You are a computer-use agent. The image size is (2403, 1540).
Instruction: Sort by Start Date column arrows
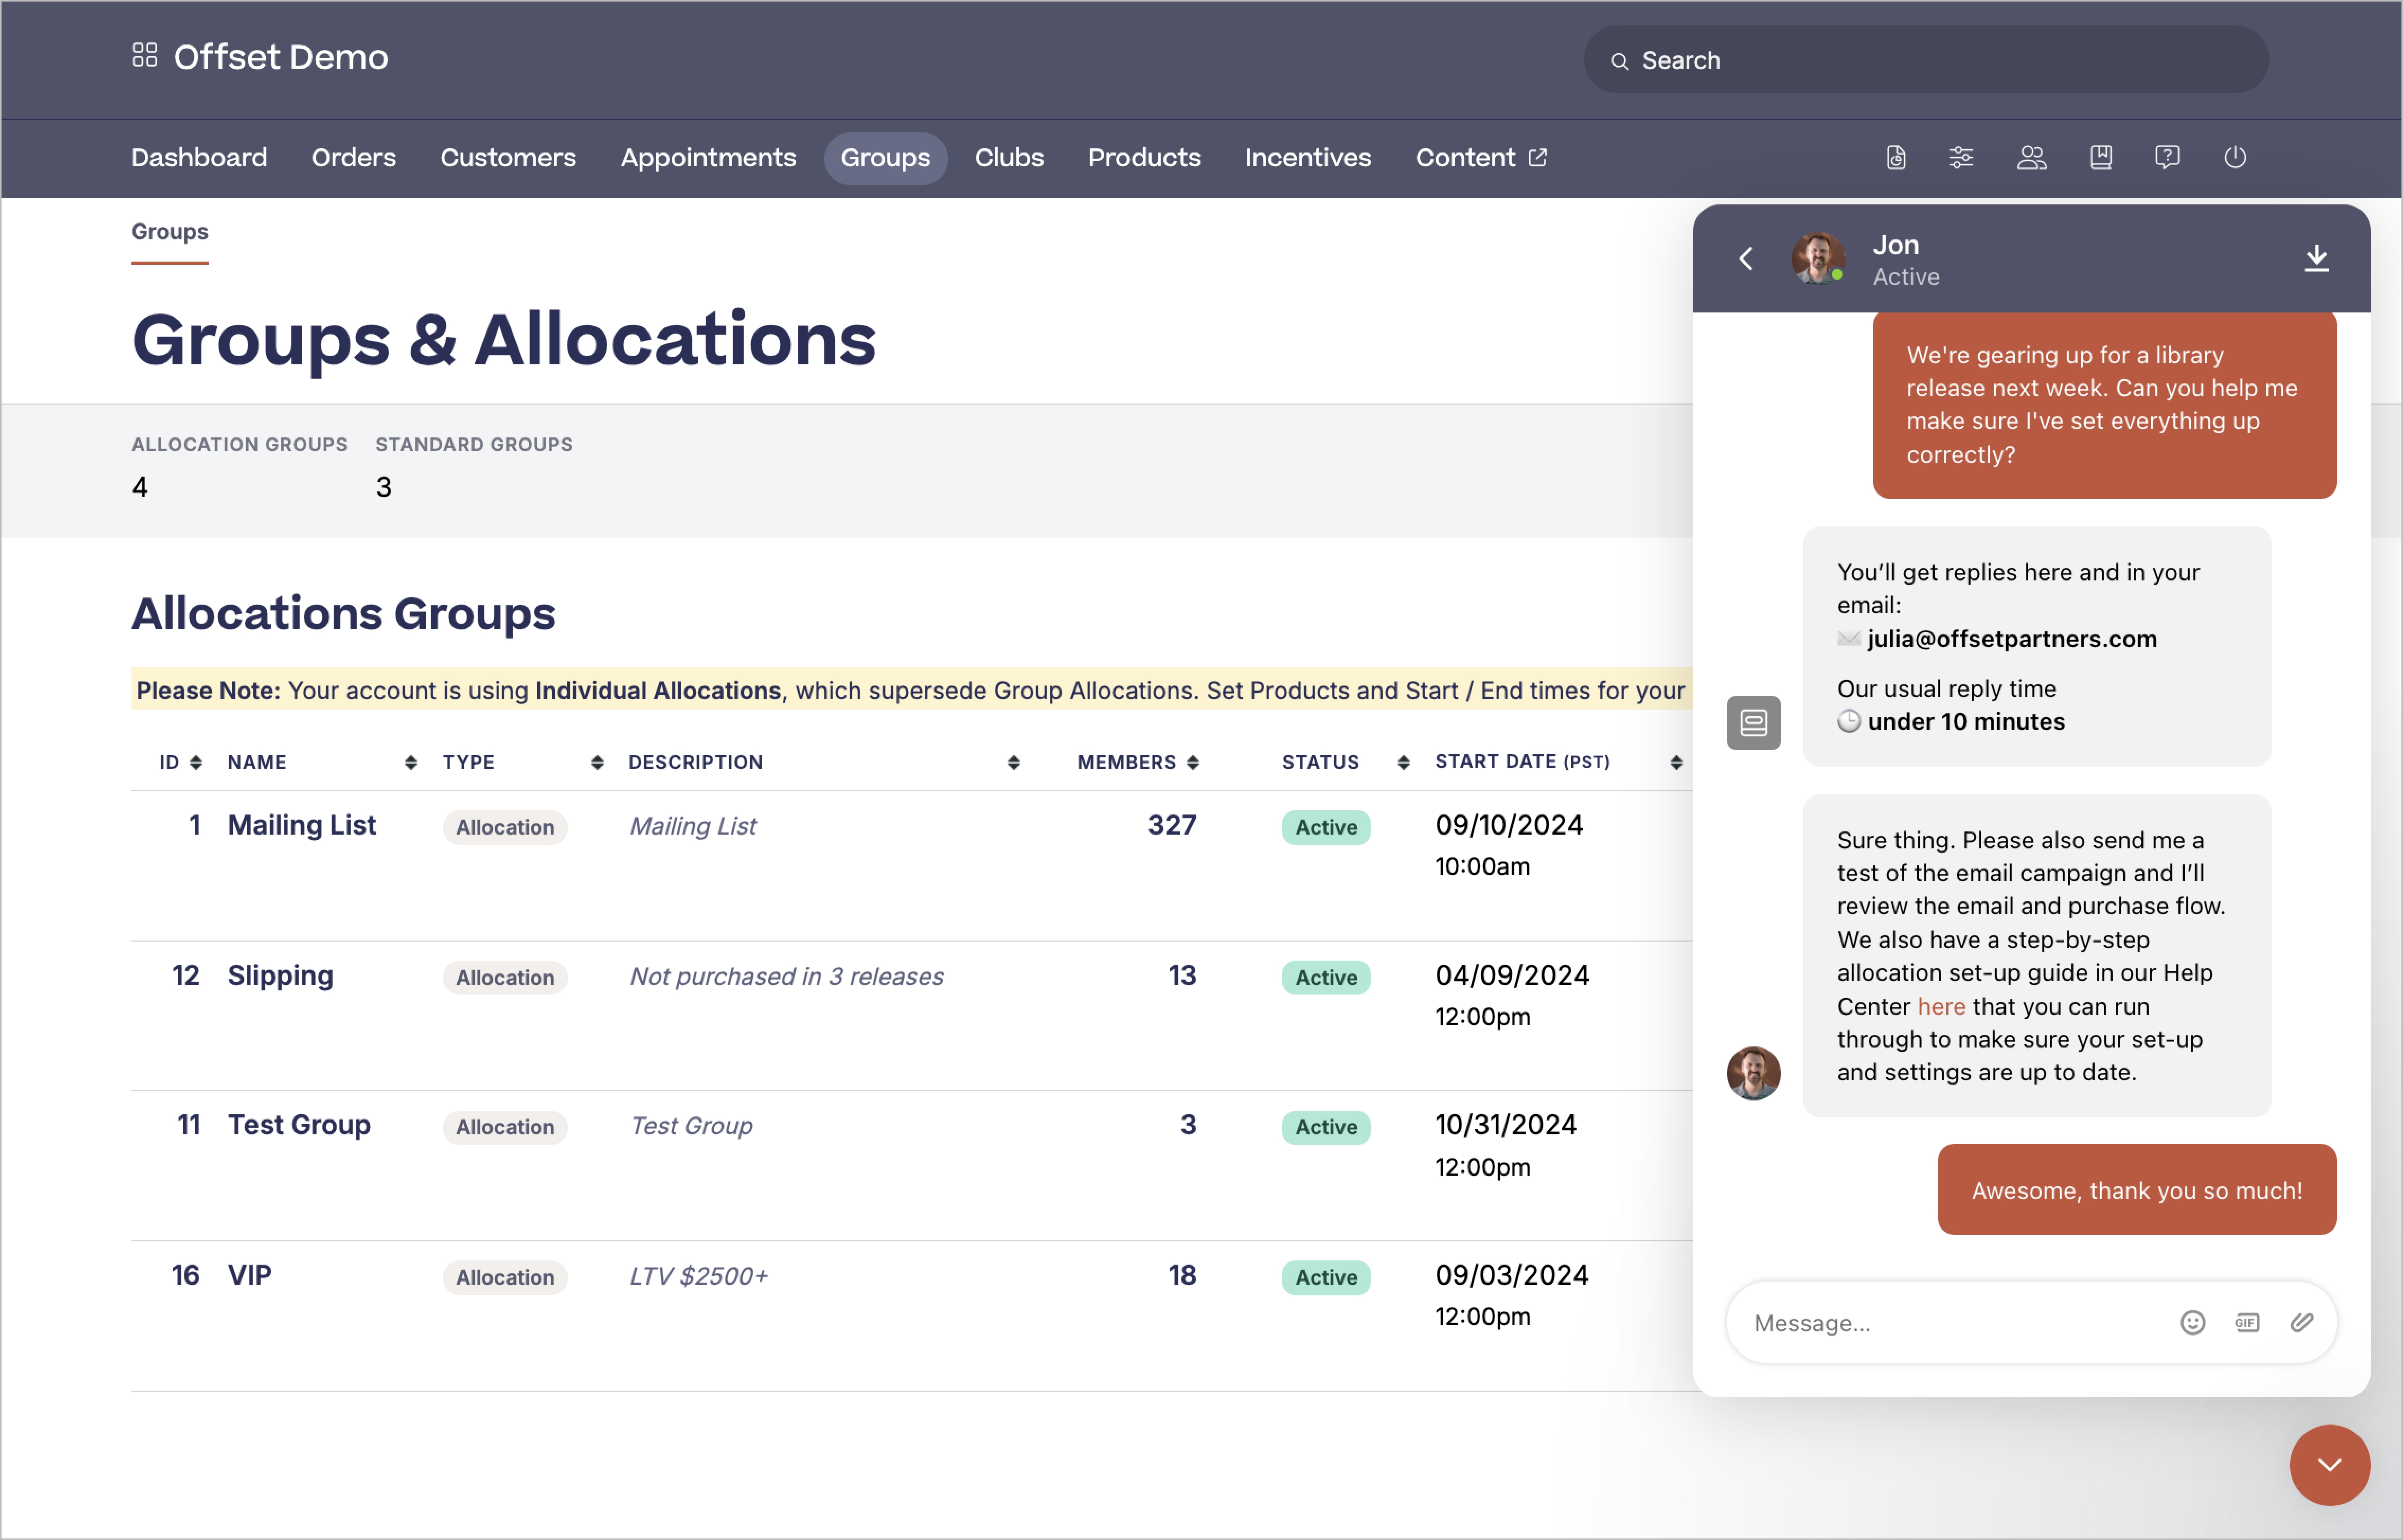[1676, 763]
